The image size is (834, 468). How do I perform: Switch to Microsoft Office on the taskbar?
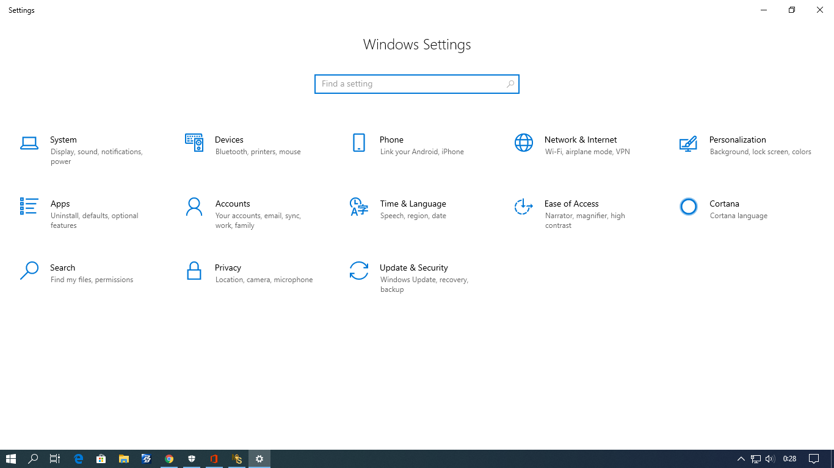(x=214, y=459)
